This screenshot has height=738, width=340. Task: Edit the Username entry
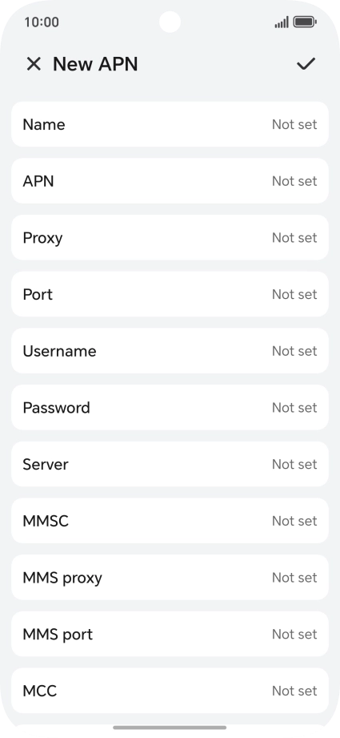tap(170, 351)
